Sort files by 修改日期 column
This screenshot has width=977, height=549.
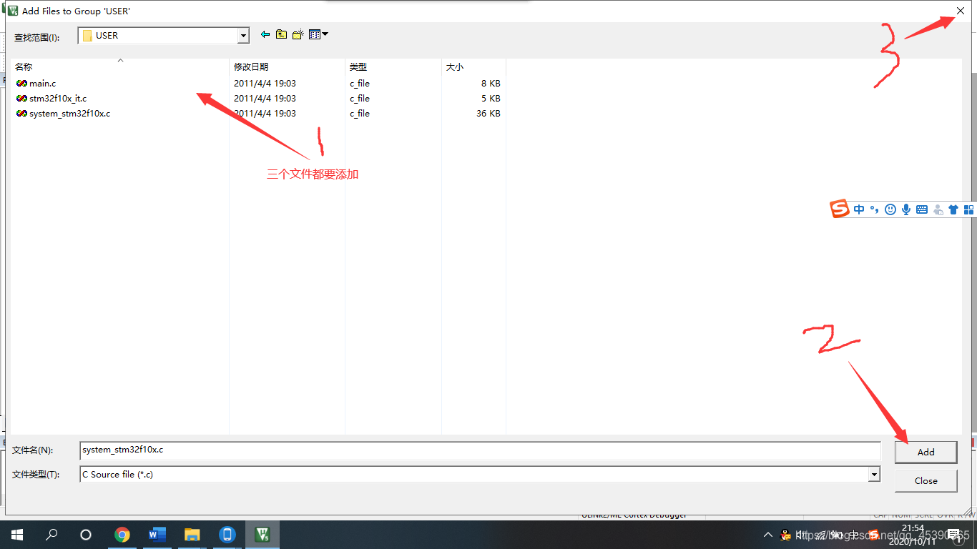pos(287,66)
